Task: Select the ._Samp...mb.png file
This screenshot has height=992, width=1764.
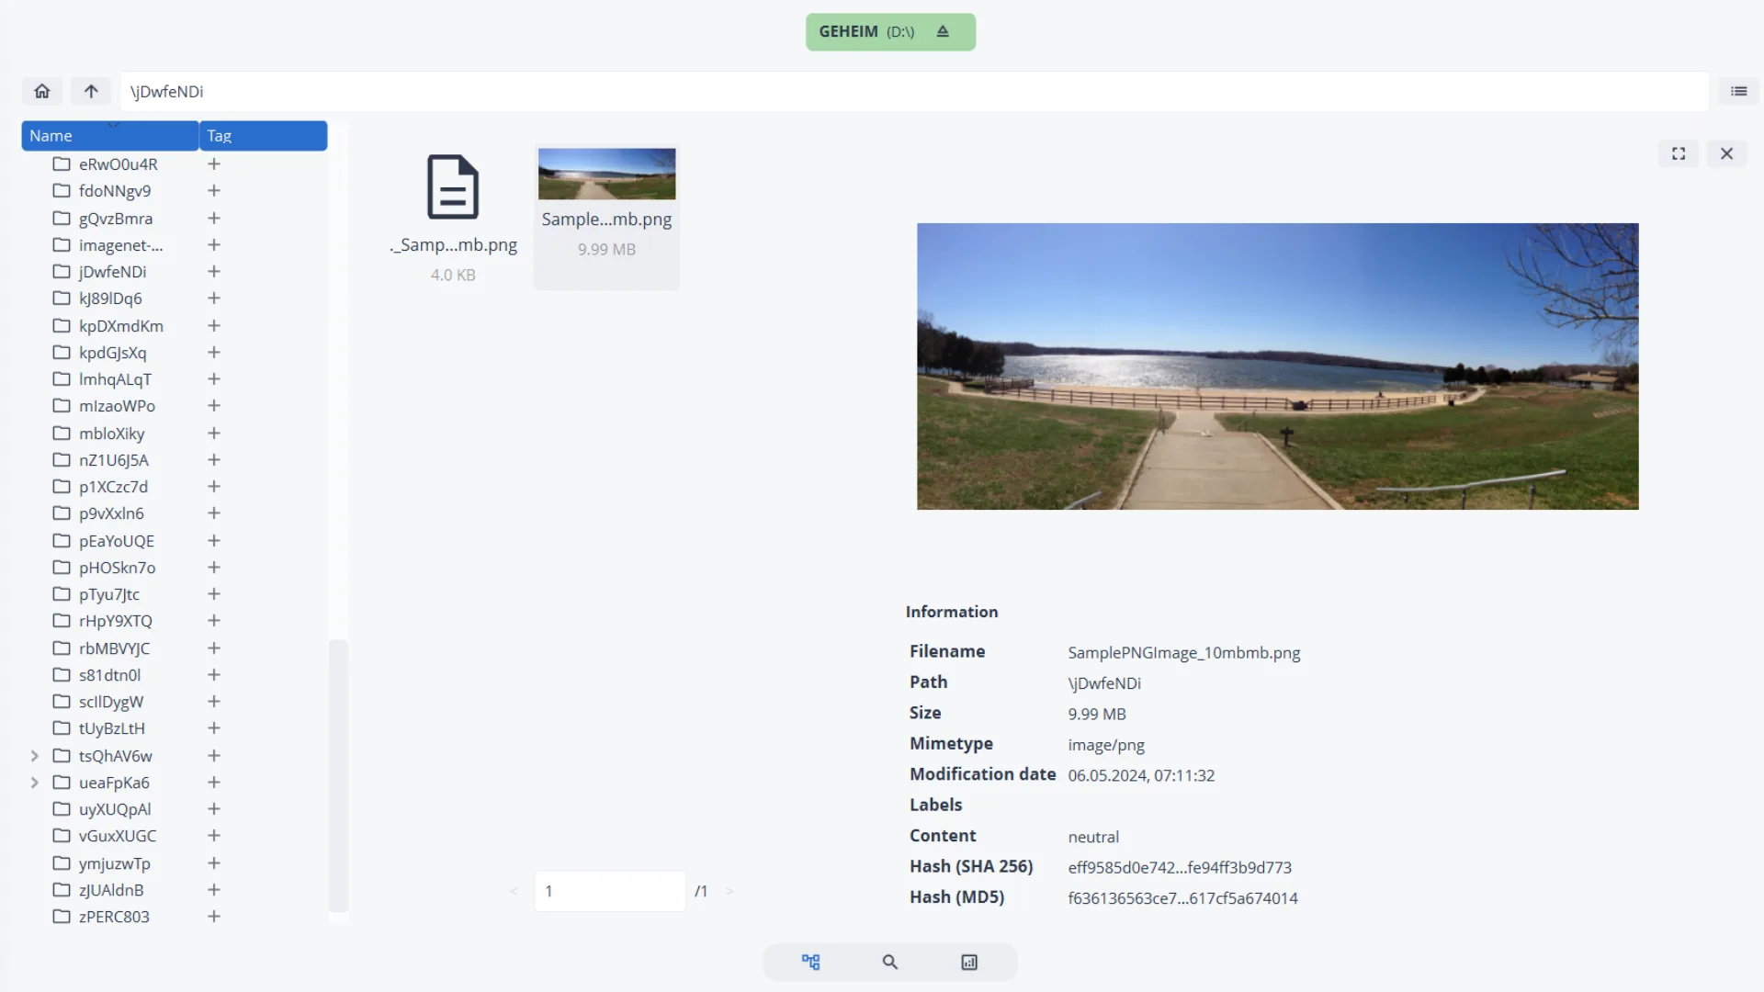Action: (453, 218)
